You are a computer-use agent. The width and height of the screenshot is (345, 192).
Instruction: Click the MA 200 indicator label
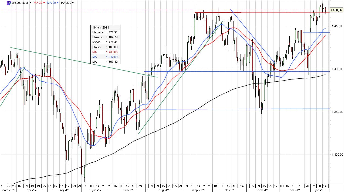click(66, 3)
